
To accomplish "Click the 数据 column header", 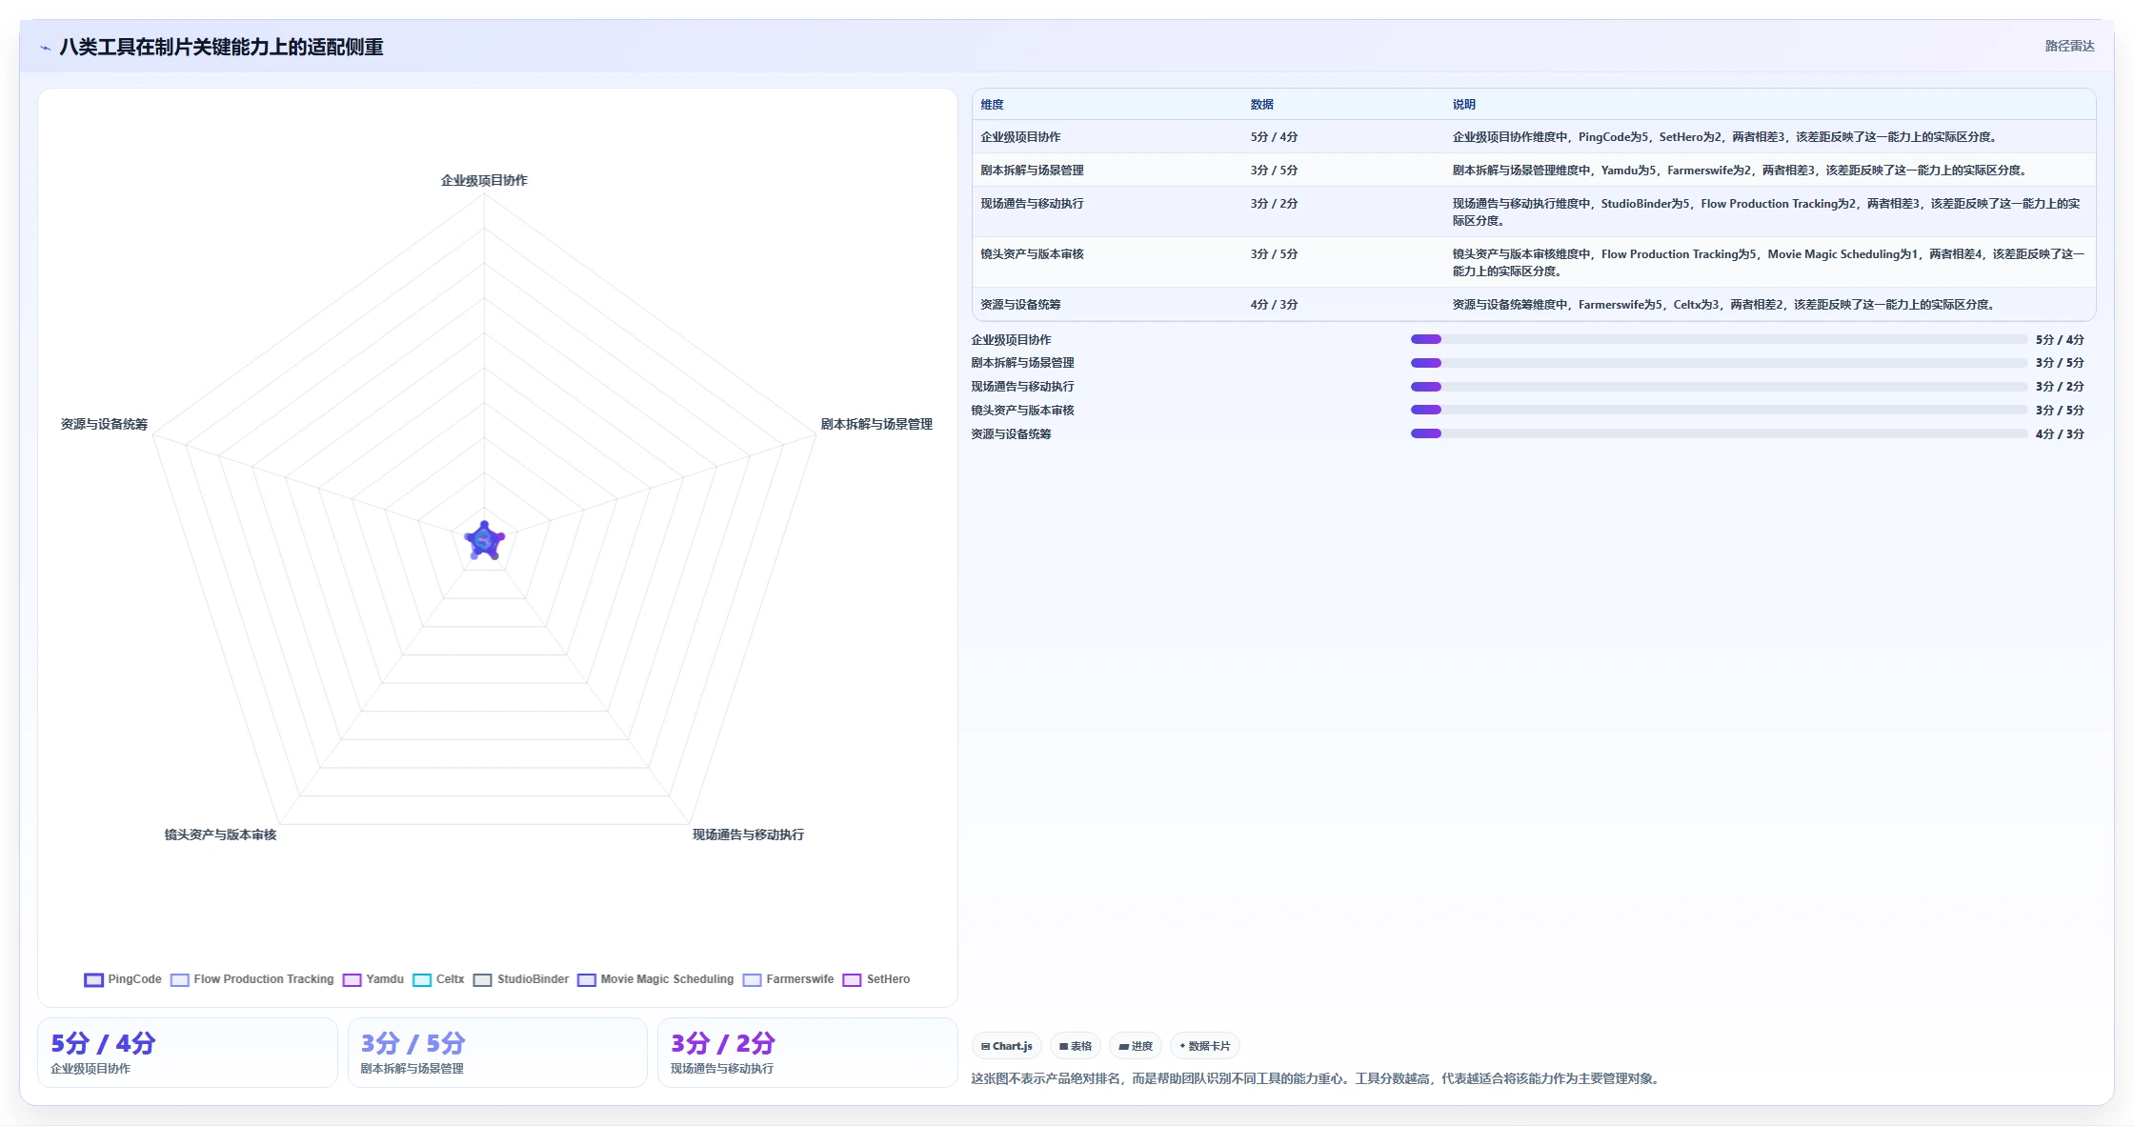I will click(1261, 105).
